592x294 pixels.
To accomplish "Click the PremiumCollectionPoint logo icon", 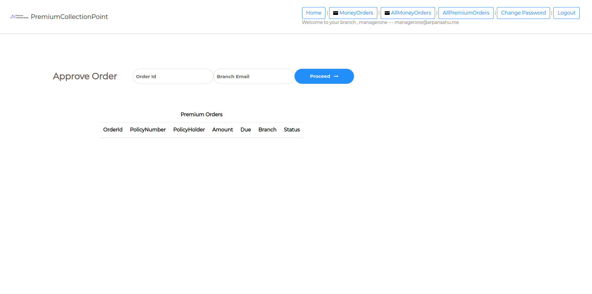I will (x=19, y=17).
